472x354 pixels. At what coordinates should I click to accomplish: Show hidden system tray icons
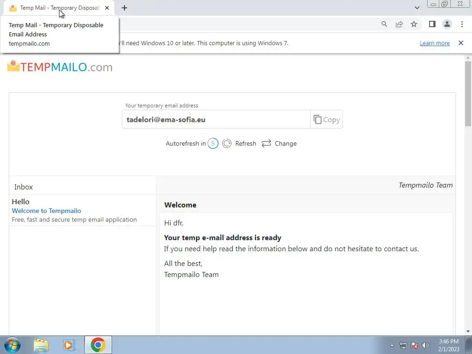pos(392,345)
